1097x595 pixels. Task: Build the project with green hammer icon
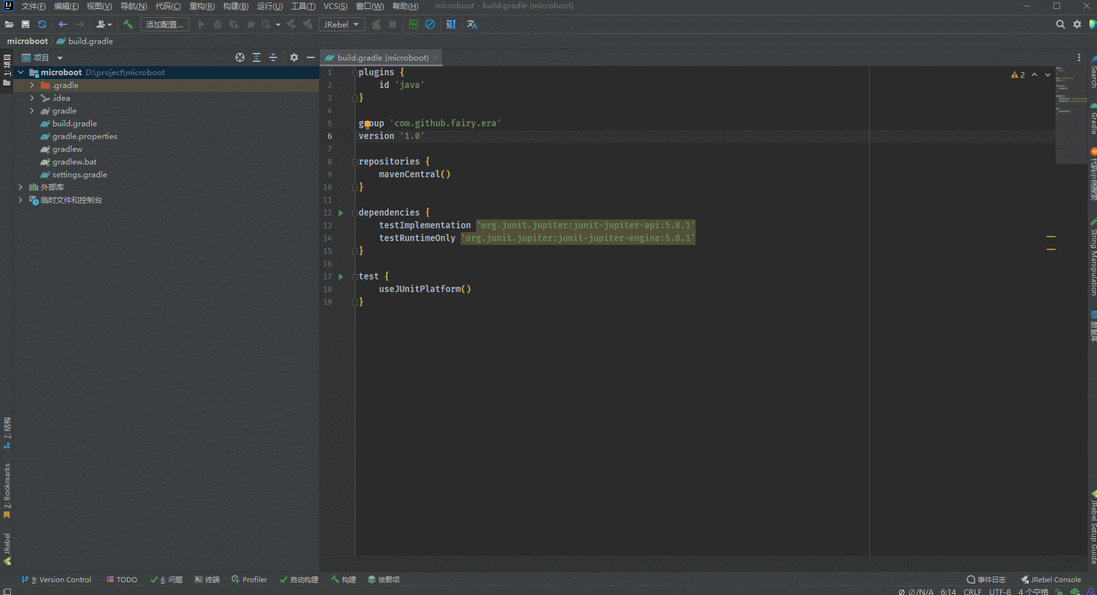click(x=128, y=24)
